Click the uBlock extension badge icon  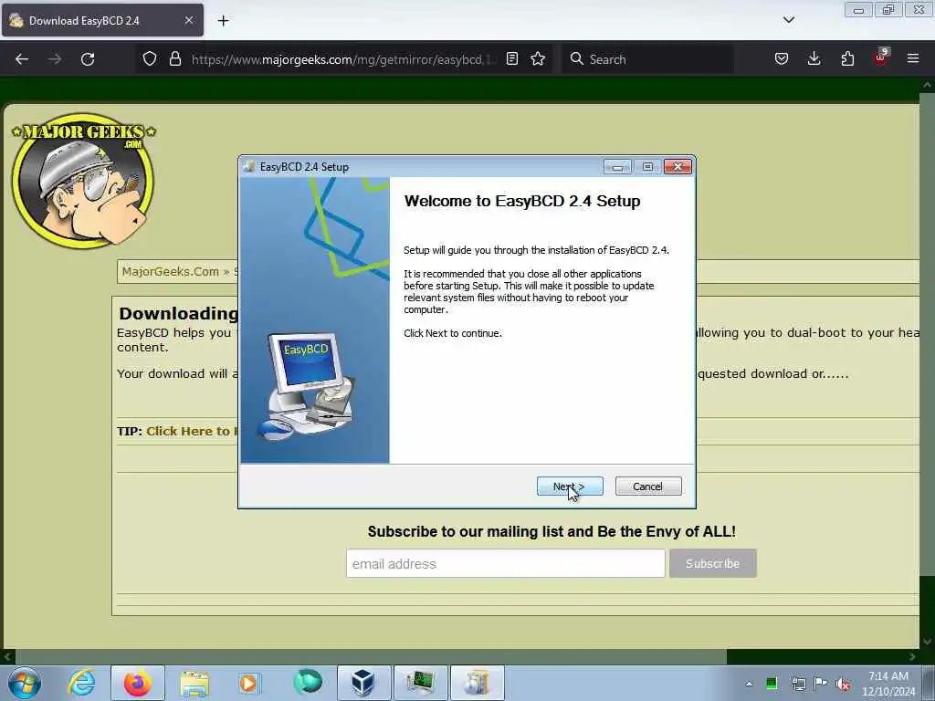pos(881,58)
